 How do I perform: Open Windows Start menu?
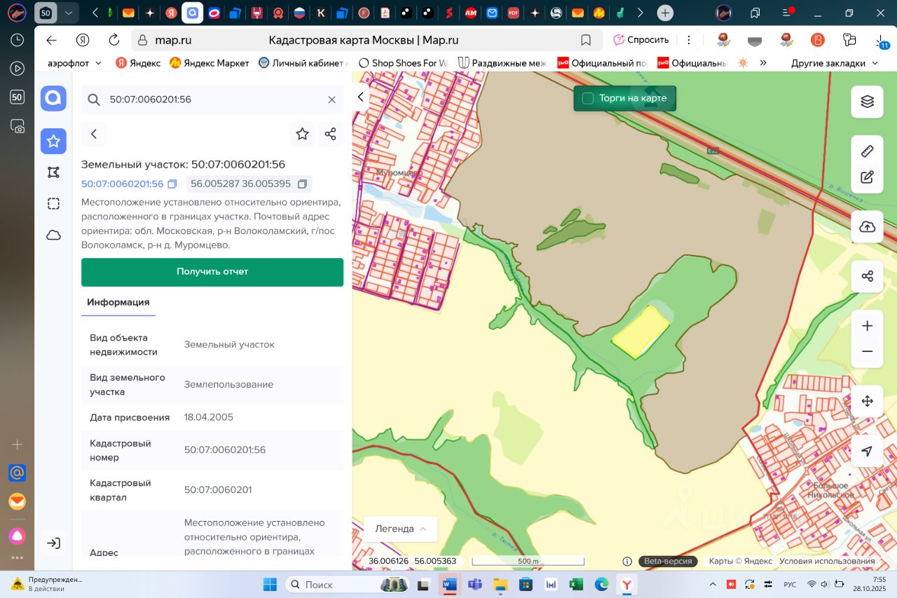pos(270,585)
